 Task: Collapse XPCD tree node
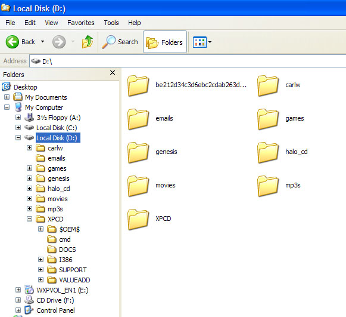[x=29, y=219]
